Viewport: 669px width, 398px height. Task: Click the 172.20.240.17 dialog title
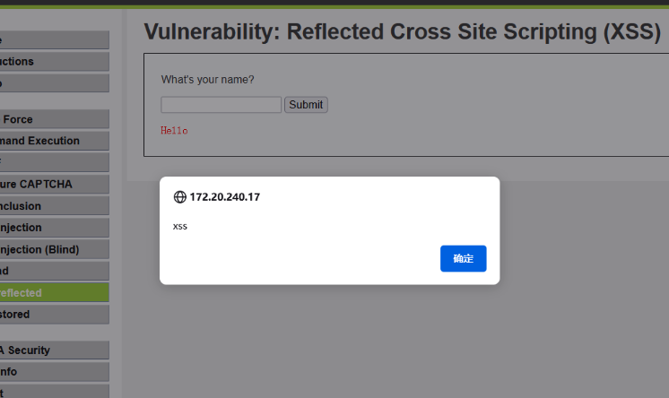[225, 197]
